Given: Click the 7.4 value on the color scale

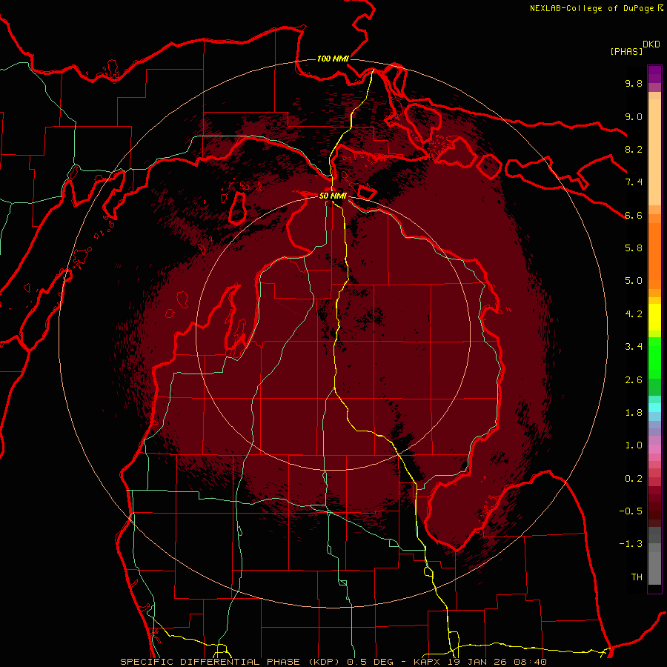Looking at the screenshot, I should tap(634, 182).
